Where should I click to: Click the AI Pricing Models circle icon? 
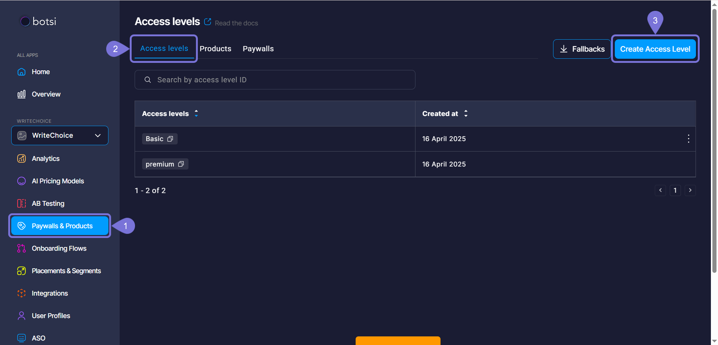22,181
